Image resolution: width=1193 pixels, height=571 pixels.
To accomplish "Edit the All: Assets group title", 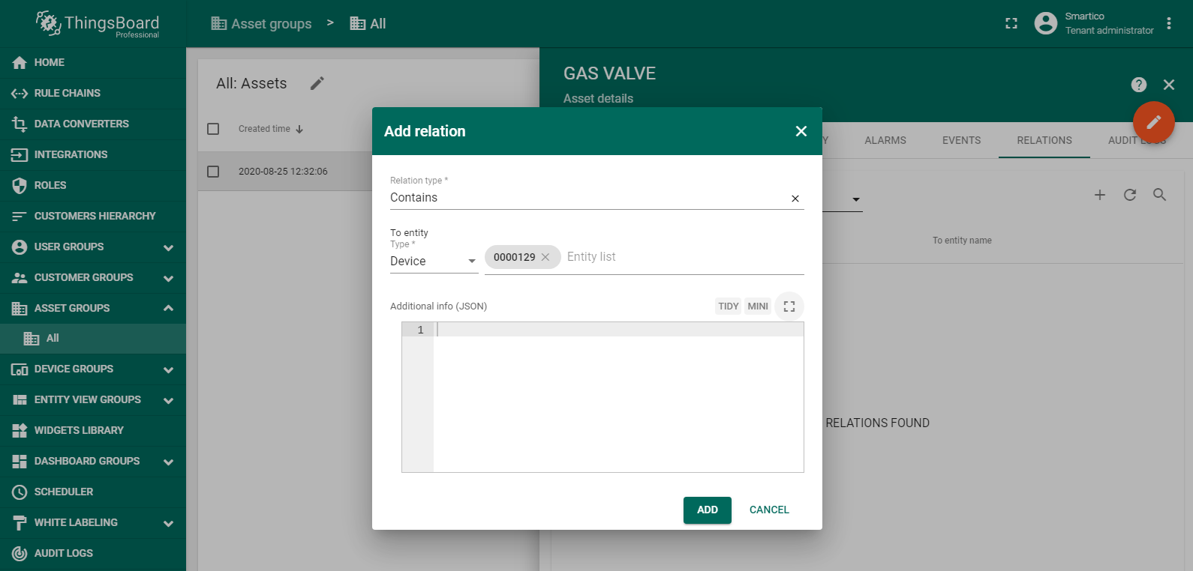I will (x=317, y=83).
